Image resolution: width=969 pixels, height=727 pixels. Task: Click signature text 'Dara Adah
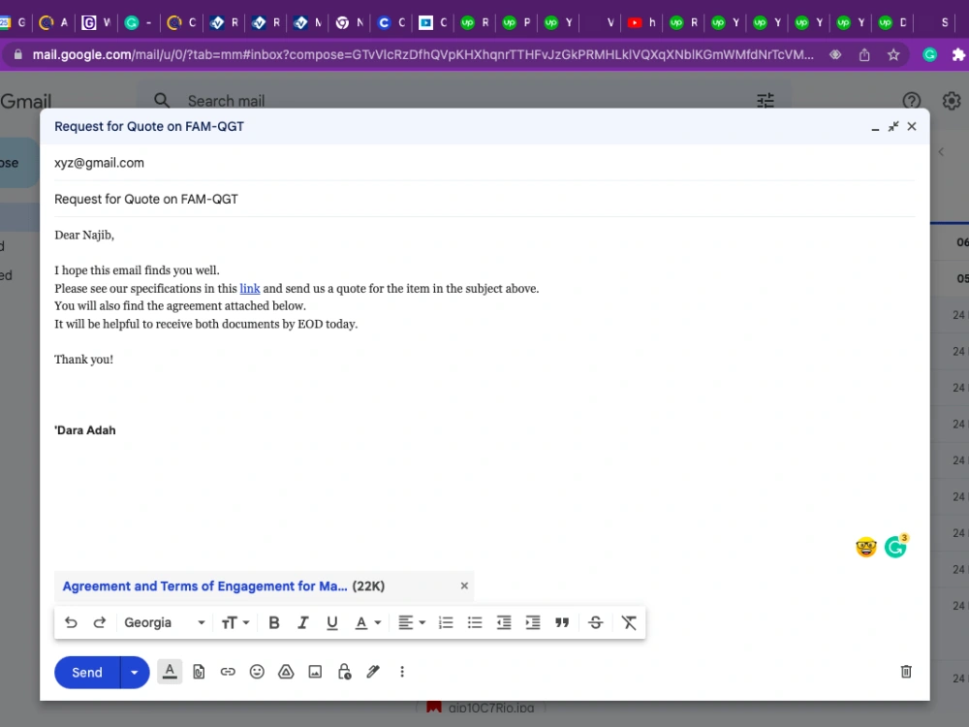84,430
